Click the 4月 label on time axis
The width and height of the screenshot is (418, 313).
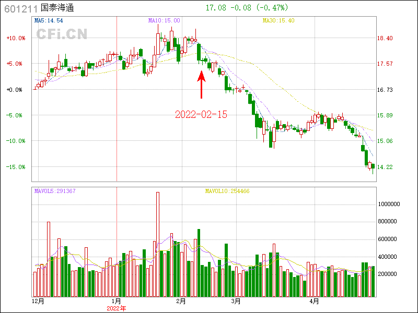tap(314, 302)
